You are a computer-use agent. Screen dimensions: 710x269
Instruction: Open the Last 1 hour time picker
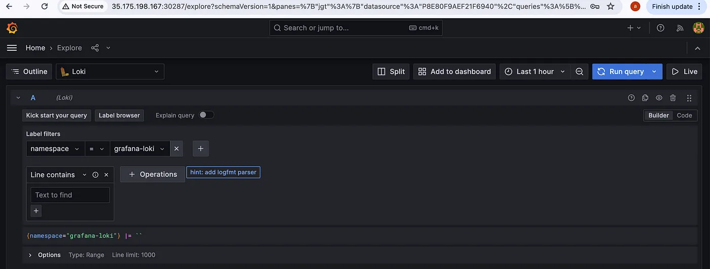535,71
